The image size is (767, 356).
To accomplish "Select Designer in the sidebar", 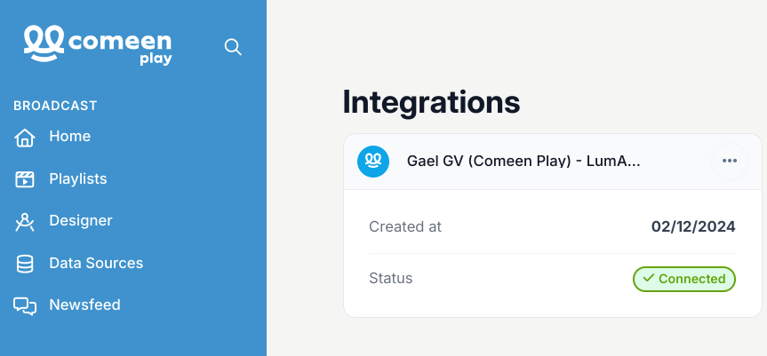I will tap(81, 221).
